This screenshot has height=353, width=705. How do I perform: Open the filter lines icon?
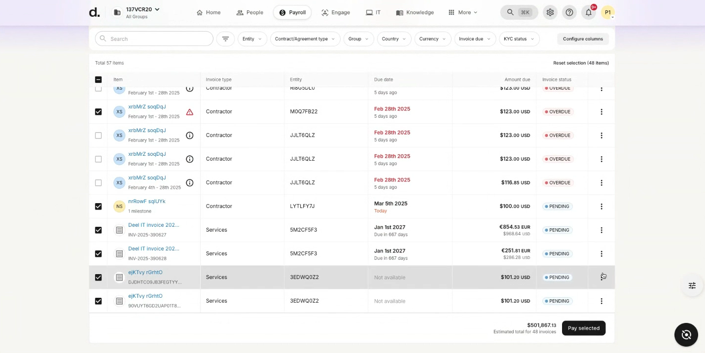coord(225,39)
